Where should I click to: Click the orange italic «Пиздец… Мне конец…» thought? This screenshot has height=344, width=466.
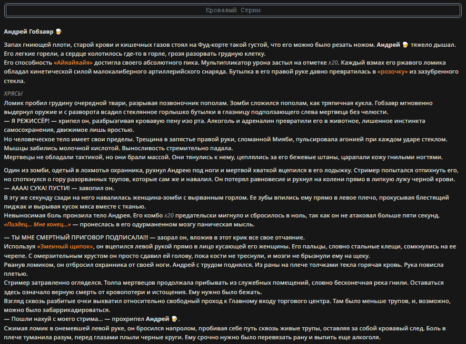tap(37, 224)
